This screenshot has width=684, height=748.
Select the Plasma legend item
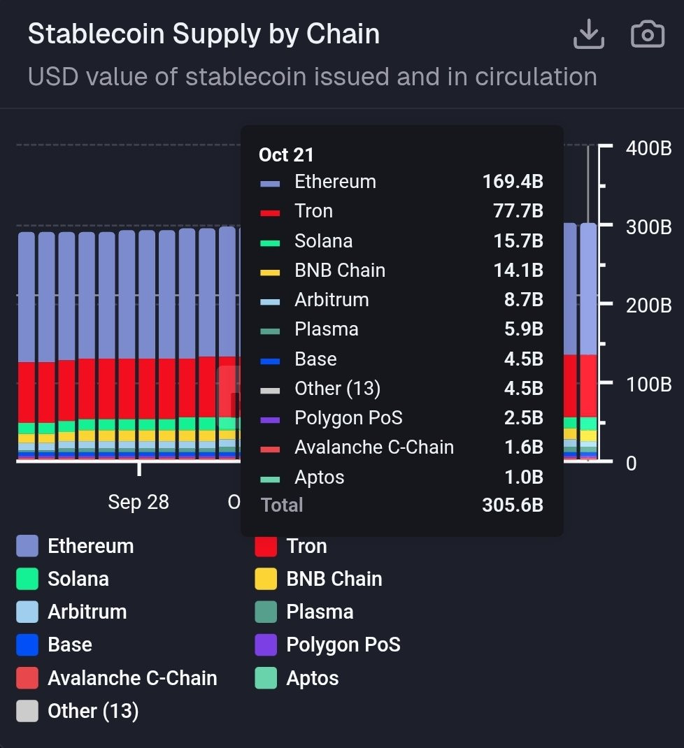click(x=304, y=612)
